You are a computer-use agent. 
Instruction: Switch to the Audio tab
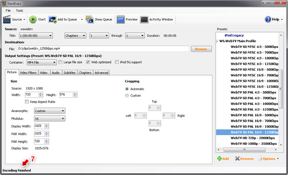tap(55, 72)
